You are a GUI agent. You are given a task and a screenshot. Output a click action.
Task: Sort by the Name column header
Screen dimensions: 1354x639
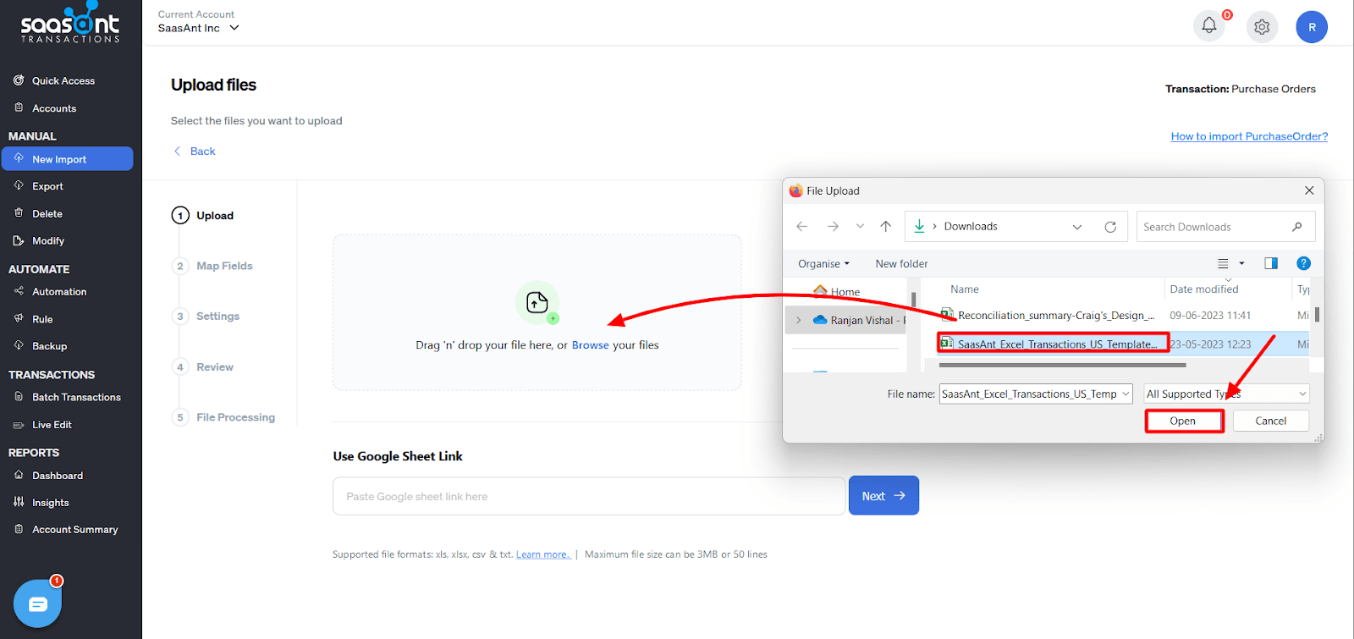[965, 289]
